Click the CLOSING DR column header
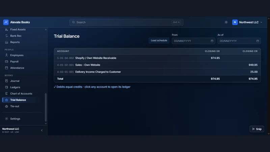 pos(212,51)
